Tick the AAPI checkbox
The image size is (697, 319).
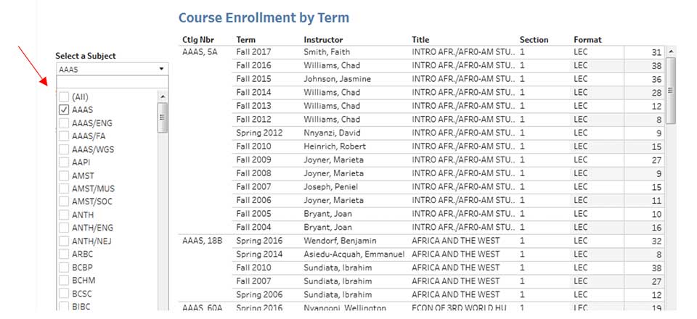click(64, 162)
